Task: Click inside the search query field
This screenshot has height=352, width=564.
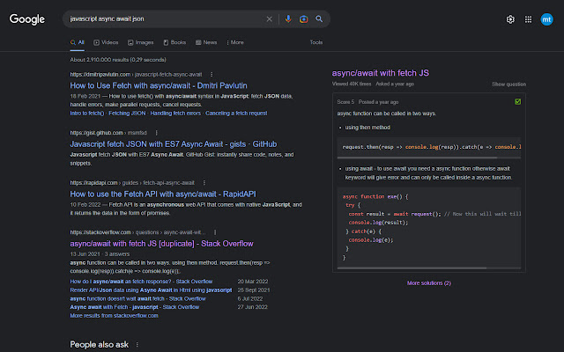Action: click(166, 19)
